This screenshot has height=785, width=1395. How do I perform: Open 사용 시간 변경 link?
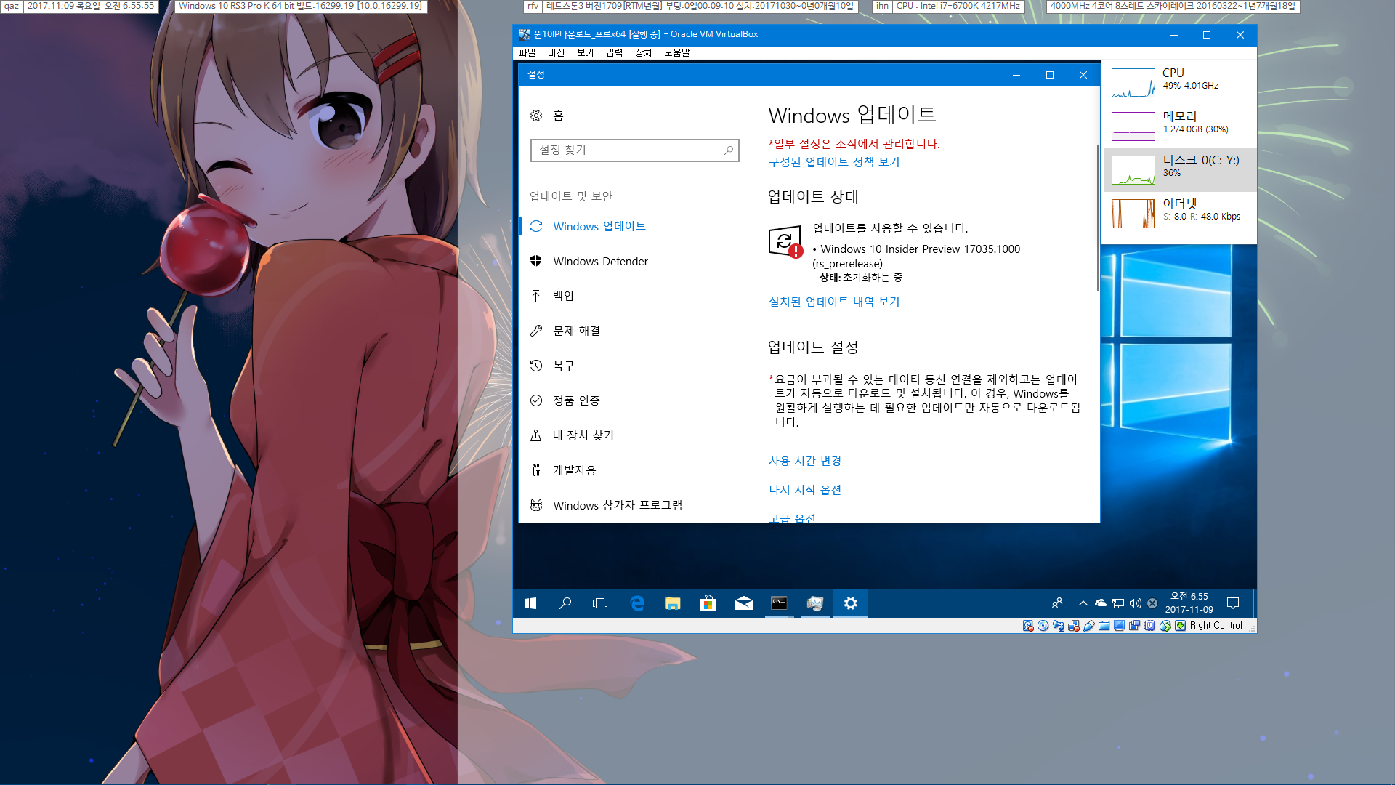pos(805,461)
